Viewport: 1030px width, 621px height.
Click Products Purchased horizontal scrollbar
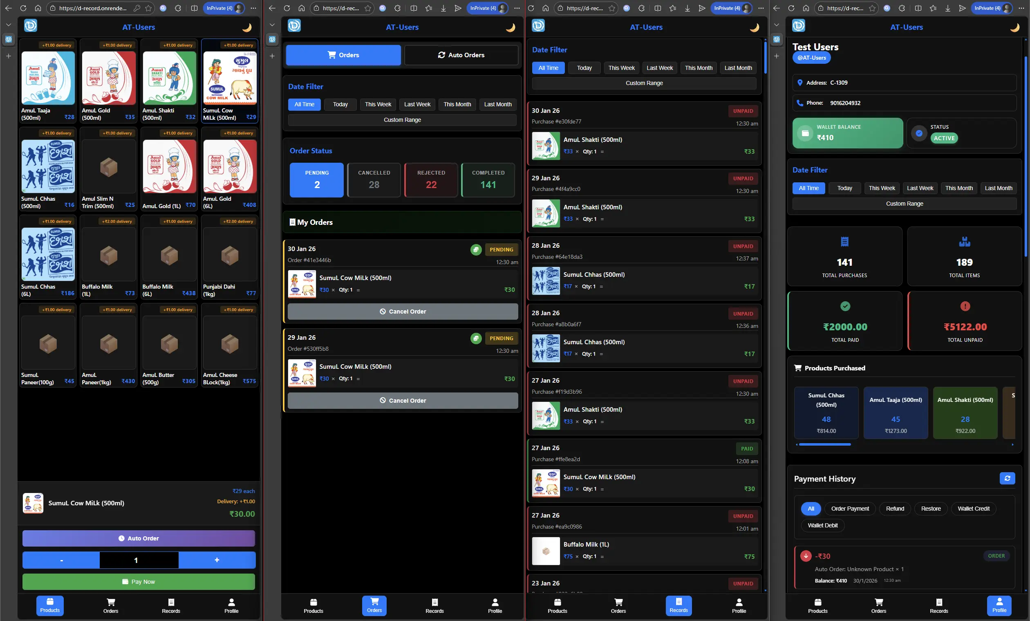(824, 444)
